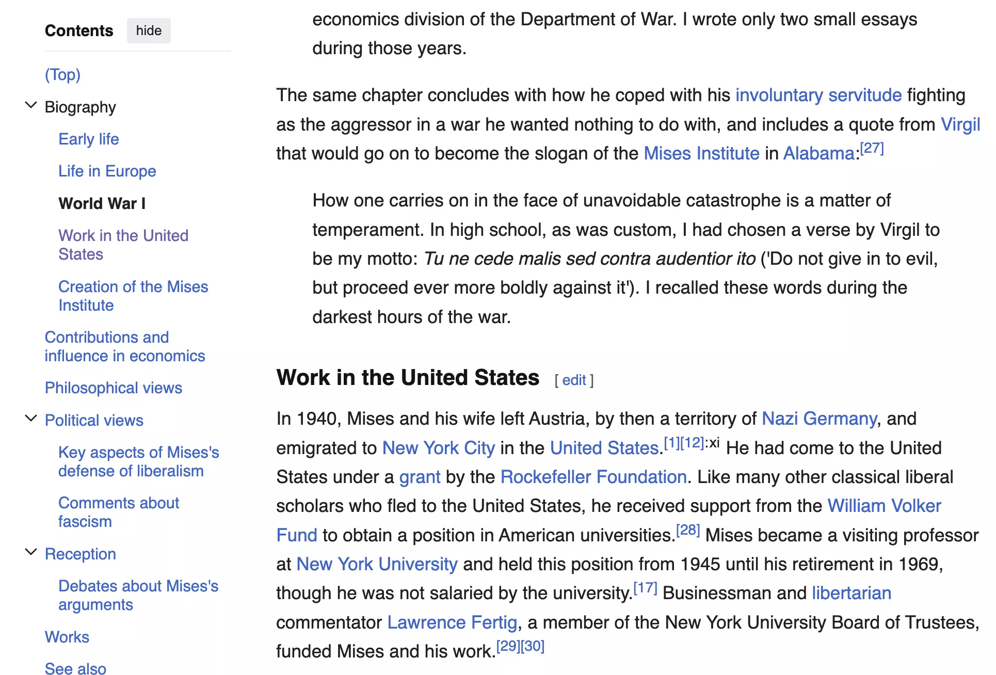Go to See also section
This screenshot has height=675, width=996.
(x=75, y=668)
